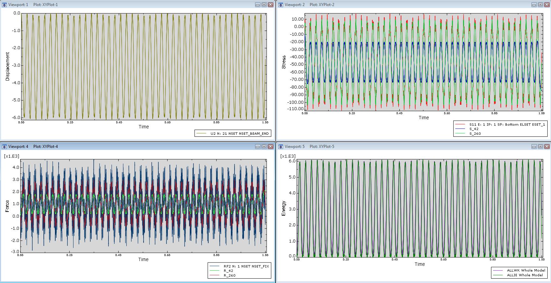Click the Time axis title in XYPlot-5
The image size is (551, 283).
click(420, 264)
